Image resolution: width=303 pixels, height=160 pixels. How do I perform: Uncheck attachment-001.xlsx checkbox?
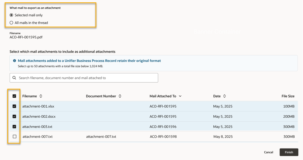(x=14, y=106)
